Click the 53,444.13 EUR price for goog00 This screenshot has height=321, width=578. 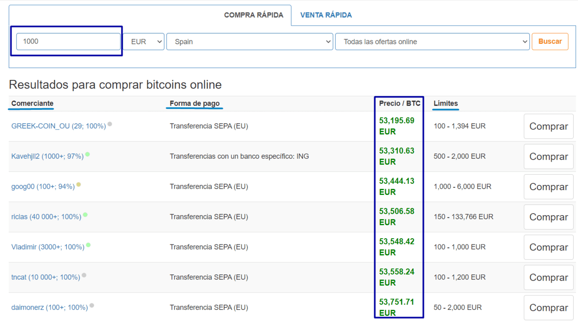(x=397, y=186)
